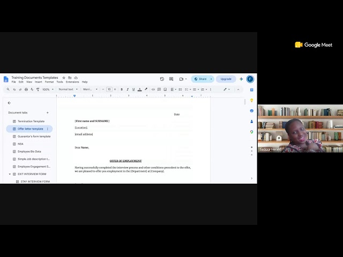Viewport: 343px width, 257px height.
Task: Open Google Calendar side panel icon
Action: point(251,90)
